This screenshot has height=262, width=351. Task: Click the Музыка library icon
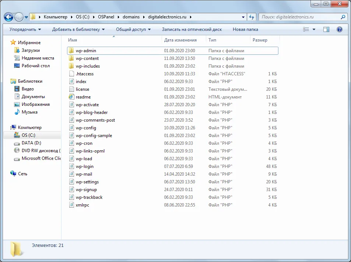pyautogui.click(x=17, y=112)
